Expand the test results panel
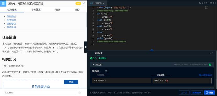 point(212,53)
